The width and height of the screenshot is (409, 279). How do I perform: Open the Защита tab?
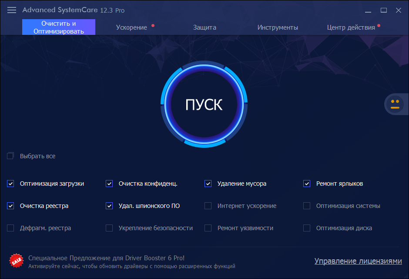coord(204,27)
